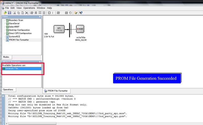Click the 'Available Operations are:' text
Viewport: 203px width, 125px height.
click(x=14, y=65)
